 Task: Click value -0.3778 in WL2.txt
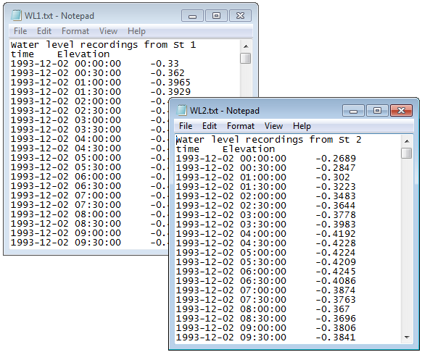point(336,215)
